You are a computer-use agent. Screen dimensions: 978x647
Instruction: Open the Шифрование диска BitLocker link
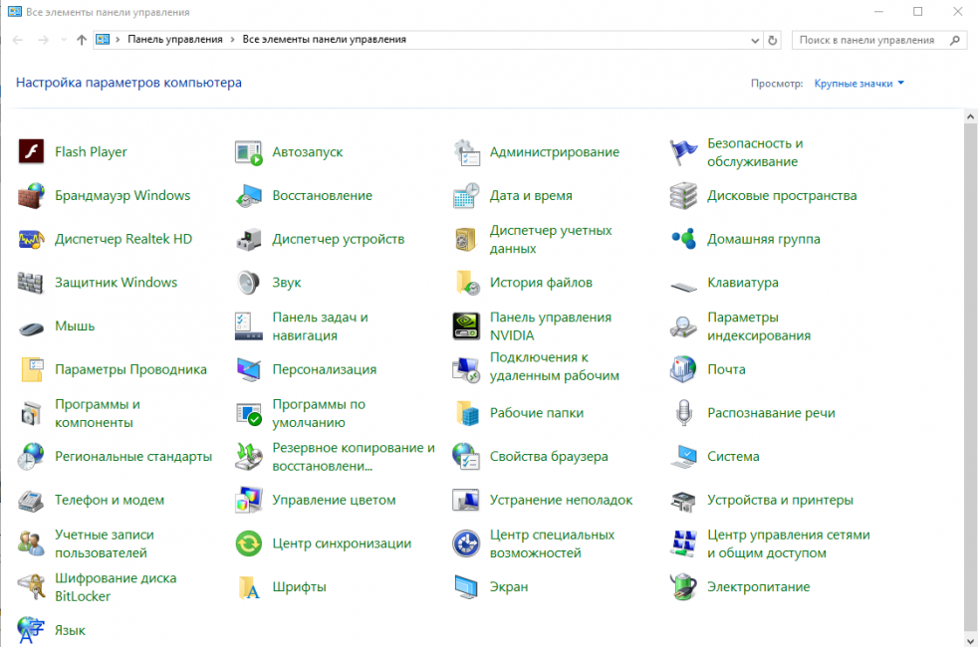pos(116,587)
